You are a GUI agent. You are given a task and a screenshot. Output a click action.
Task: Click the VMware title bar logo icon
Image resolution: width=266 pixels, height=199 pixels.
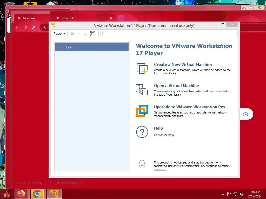[x=54, y=25]
